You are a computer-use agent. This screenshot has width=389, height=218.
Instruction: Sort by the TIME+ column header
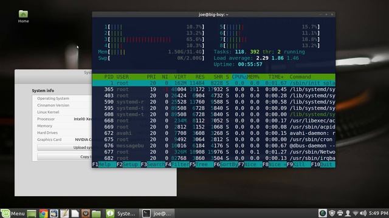tap(276, 77)
